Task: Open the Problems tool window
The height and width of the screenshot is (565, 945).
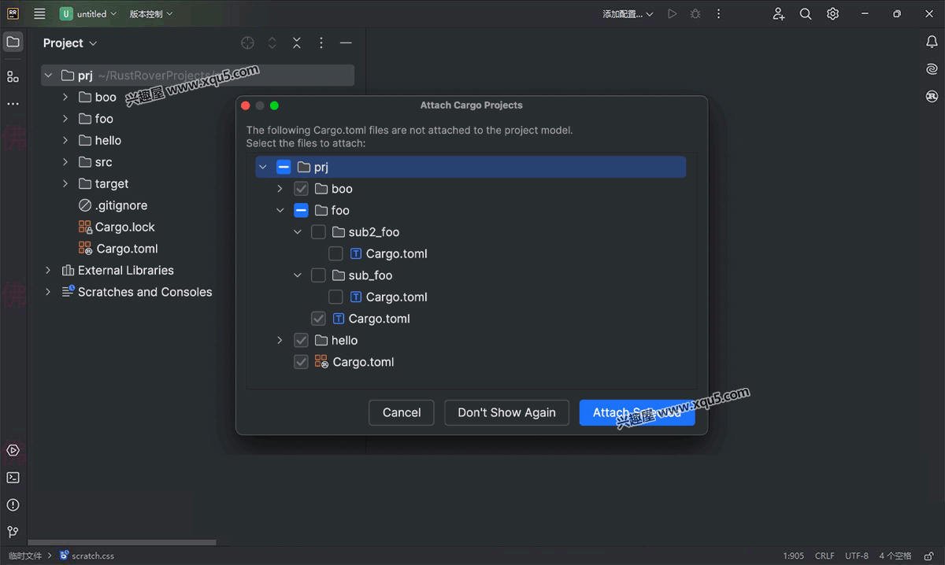Action: pyautogui.click(x=13, y=505)
